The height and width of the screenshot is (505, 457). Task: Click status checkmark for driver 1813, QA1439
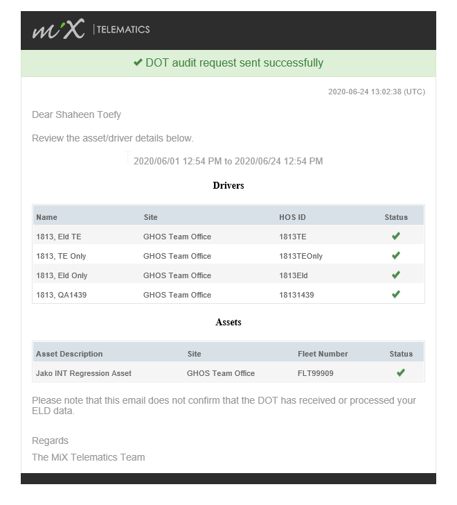tap(396, 294)
